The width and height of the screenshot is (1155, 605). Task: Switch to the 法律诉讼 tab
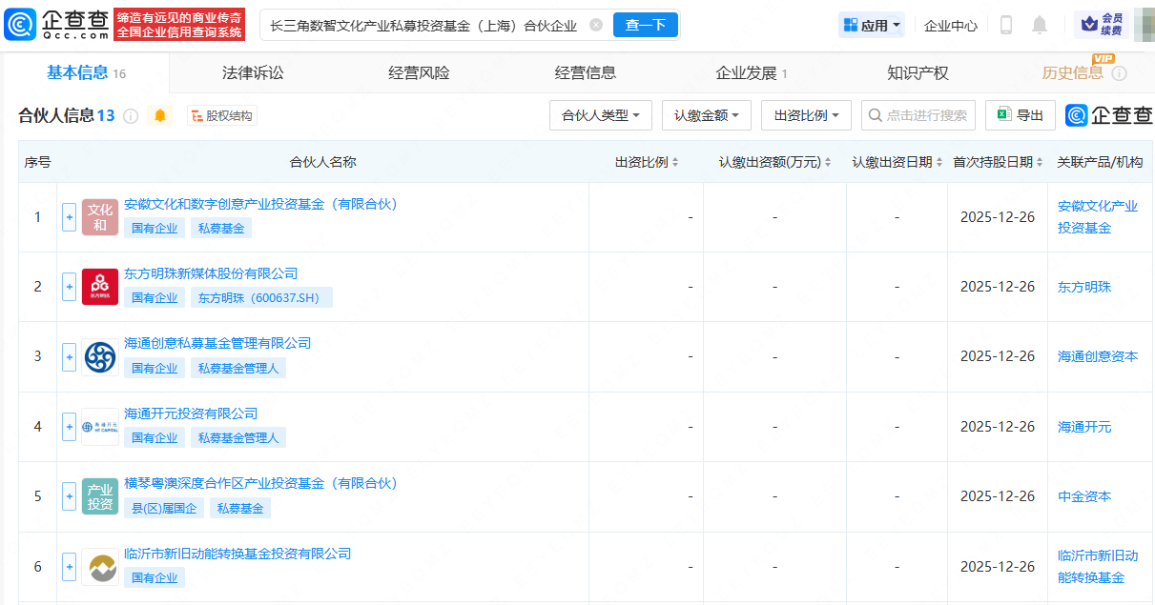point(253,73)
